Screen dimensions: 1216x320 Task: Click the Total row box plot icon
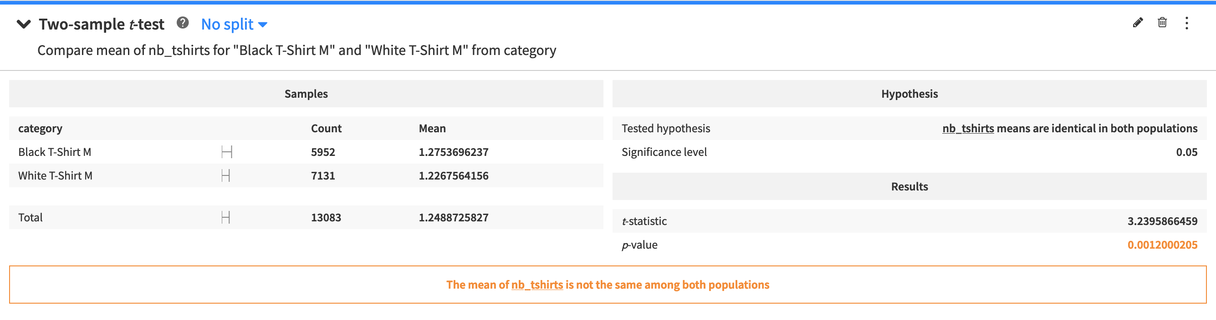[x=225, y=218]
